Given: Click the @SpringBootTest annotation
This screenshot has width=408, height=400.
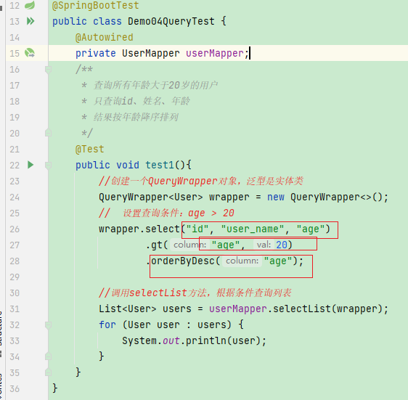Looking at the screenshot, I should [x=96, y=6].
